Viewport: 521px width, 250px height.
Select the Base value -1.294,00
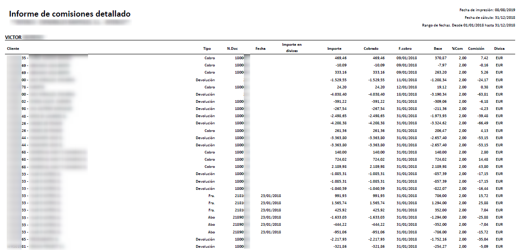tap(438, 218)
